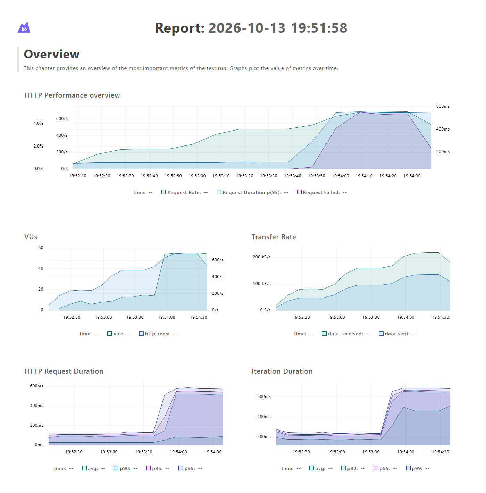This screenshot has width=486, height=493.
Task: Click the 19:53:30 tick in VUs chart
Action: coord(135,317)
